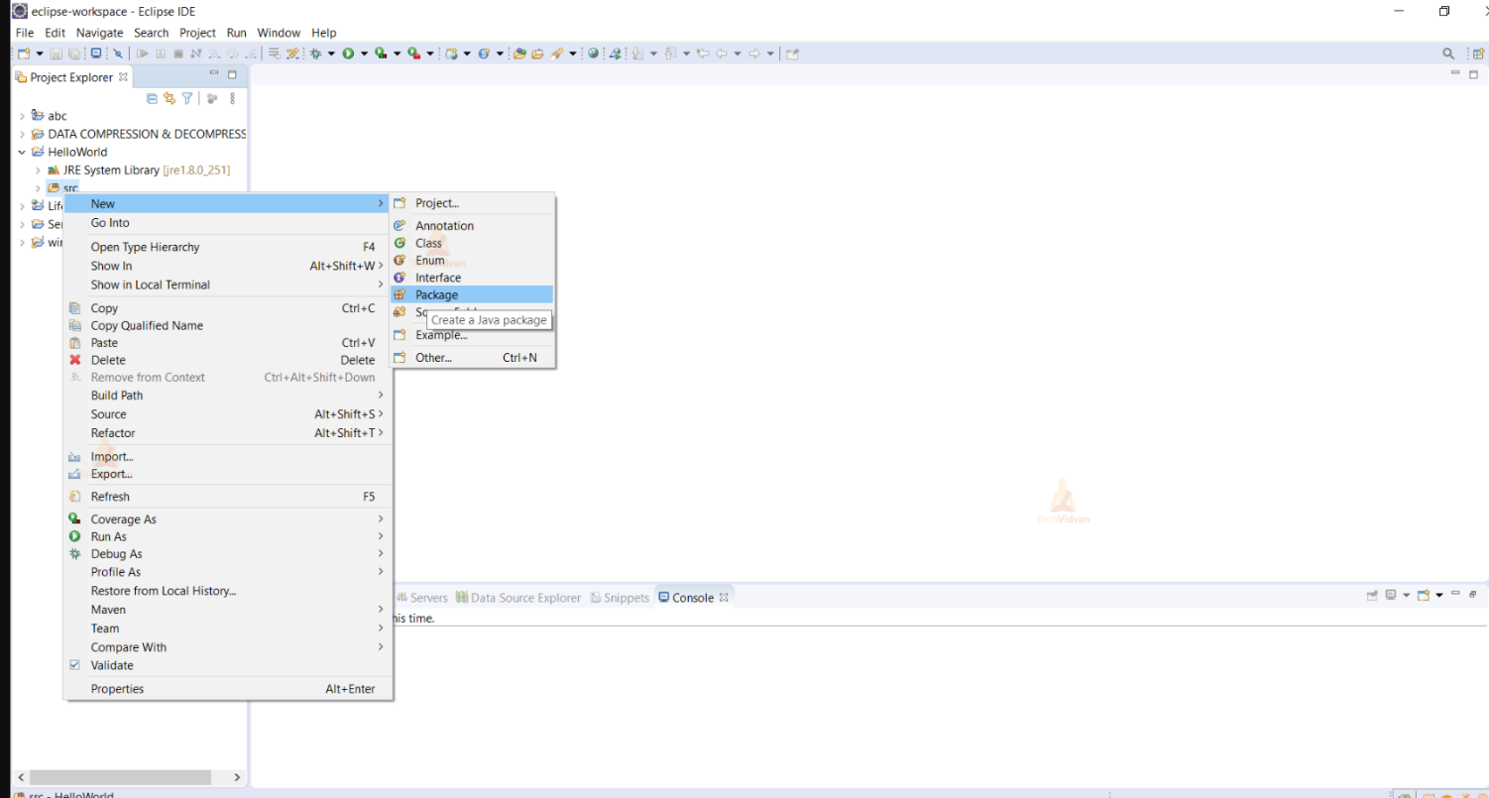Expand the src folder node

pos(38,188)
